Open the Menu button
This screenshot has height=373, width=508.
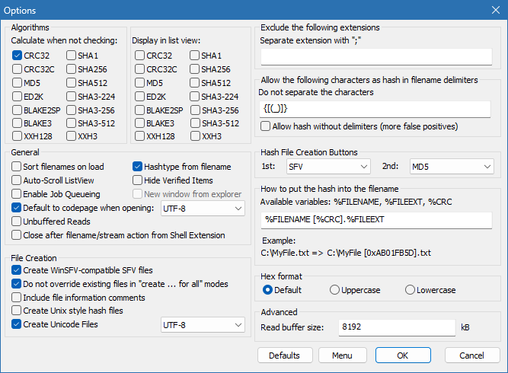pyautogui.click(x=342, y=355)
